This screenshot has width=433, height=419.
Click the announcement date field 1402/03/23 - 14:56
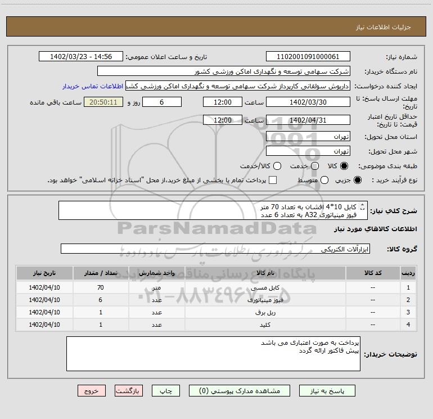[81, 56]
